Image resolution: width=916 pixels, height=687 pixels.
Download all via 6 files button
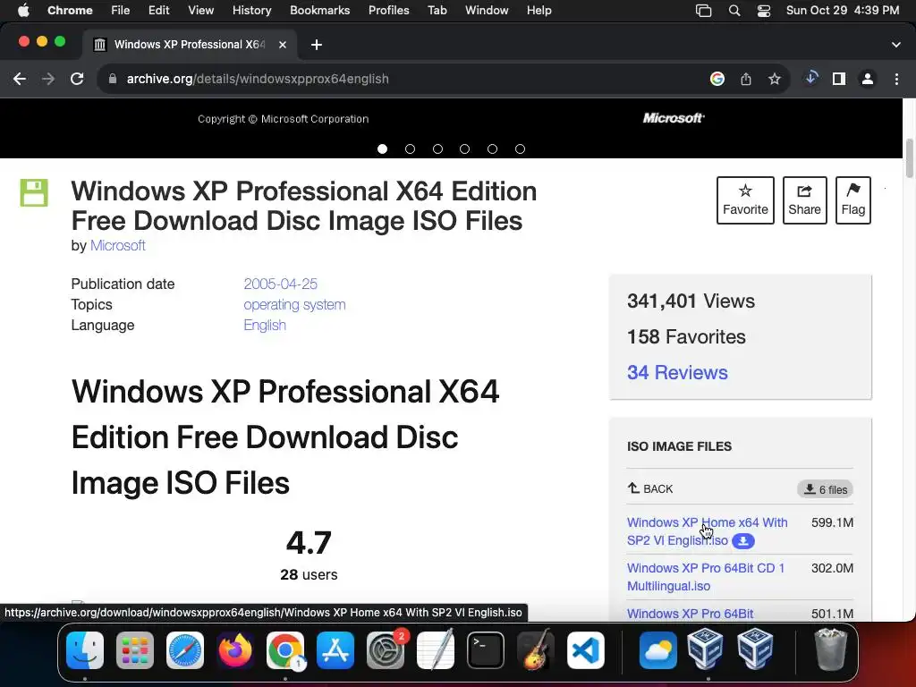pyautogui.click(x=825, y=489)
